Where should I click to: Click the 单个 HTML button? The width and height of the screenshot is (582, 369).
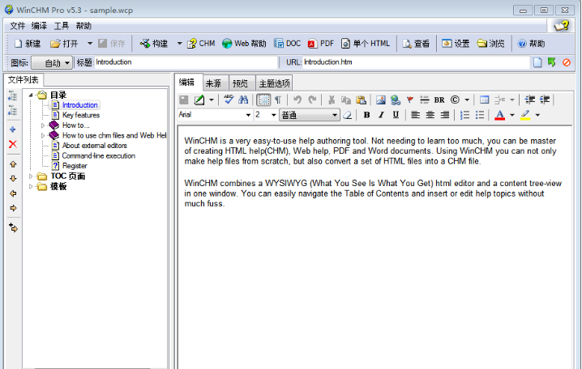366,44
